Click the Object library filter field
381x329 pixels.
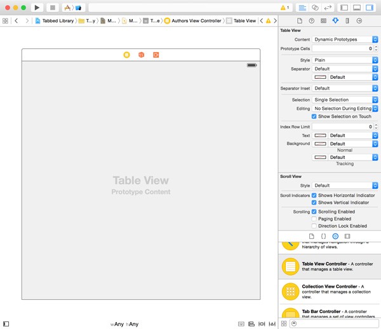point(335,324)
